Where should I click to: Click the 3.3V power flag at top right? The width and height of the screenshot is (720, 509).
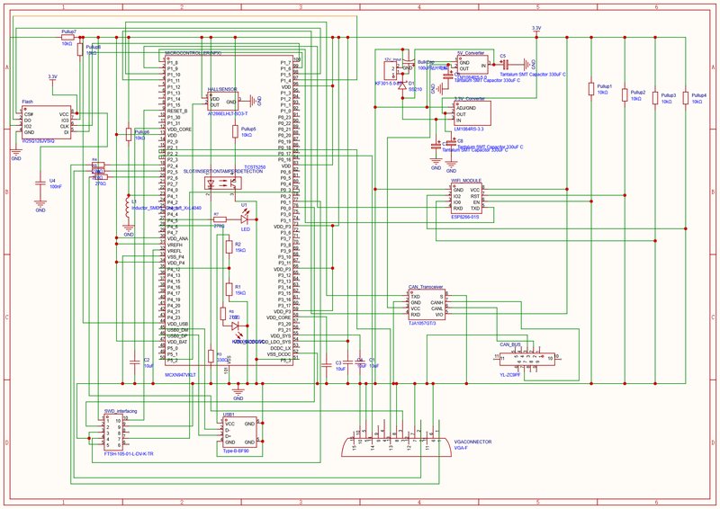536,29
